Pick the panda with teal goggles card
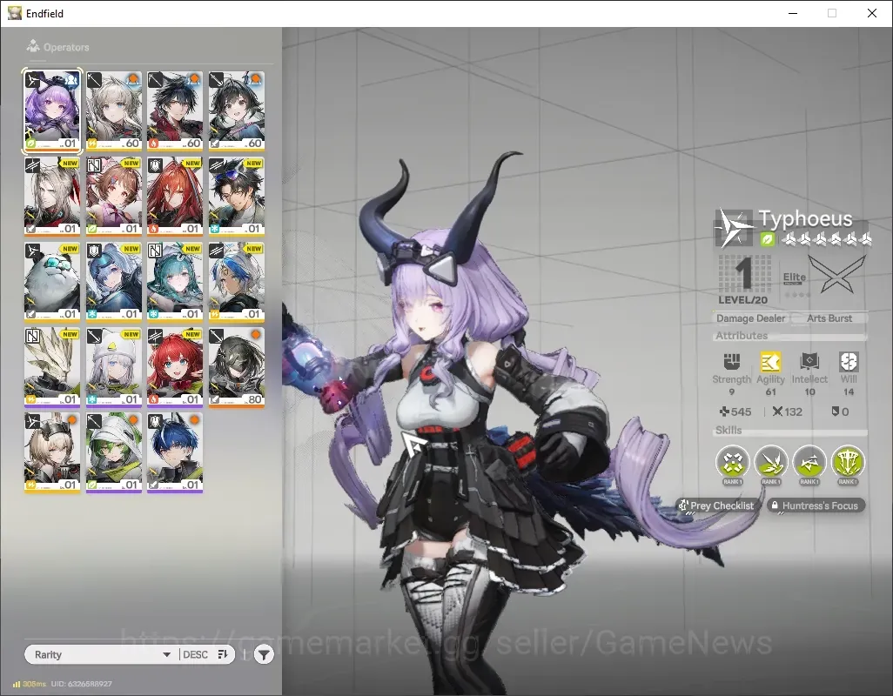893x696 pixels. (52, 282)
